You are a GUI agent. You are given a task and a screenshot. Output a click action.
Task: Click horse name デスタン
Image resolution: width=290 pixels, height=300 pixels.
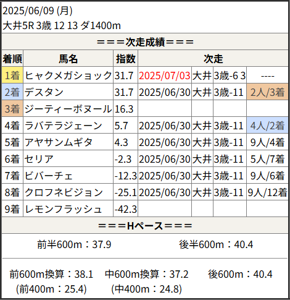(44, 92)
